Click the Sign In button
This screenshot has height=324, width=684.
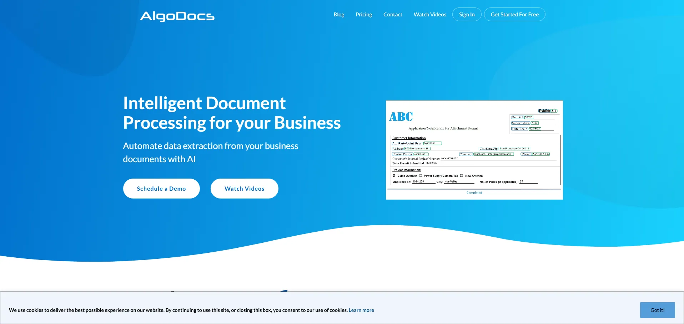point(467,15)
